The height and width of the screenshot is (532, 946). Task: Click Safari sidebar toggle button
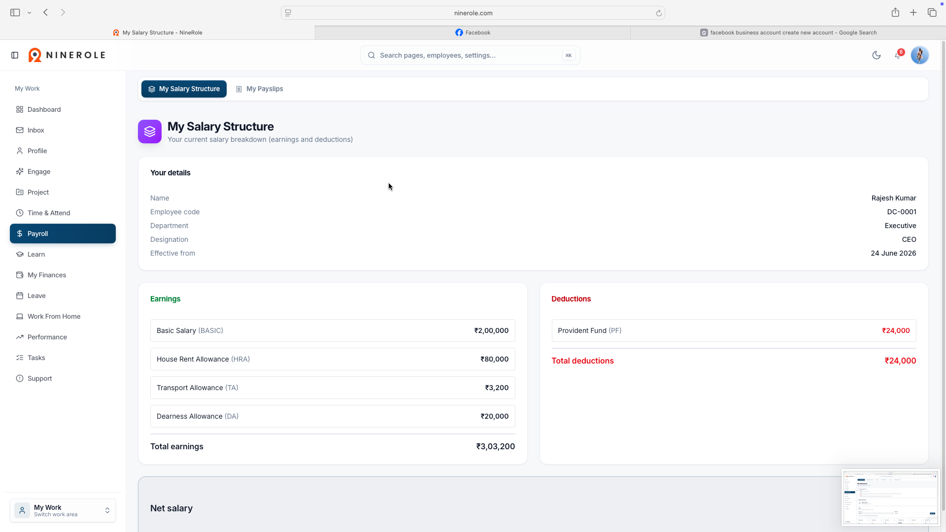click(x=15, y=13)
